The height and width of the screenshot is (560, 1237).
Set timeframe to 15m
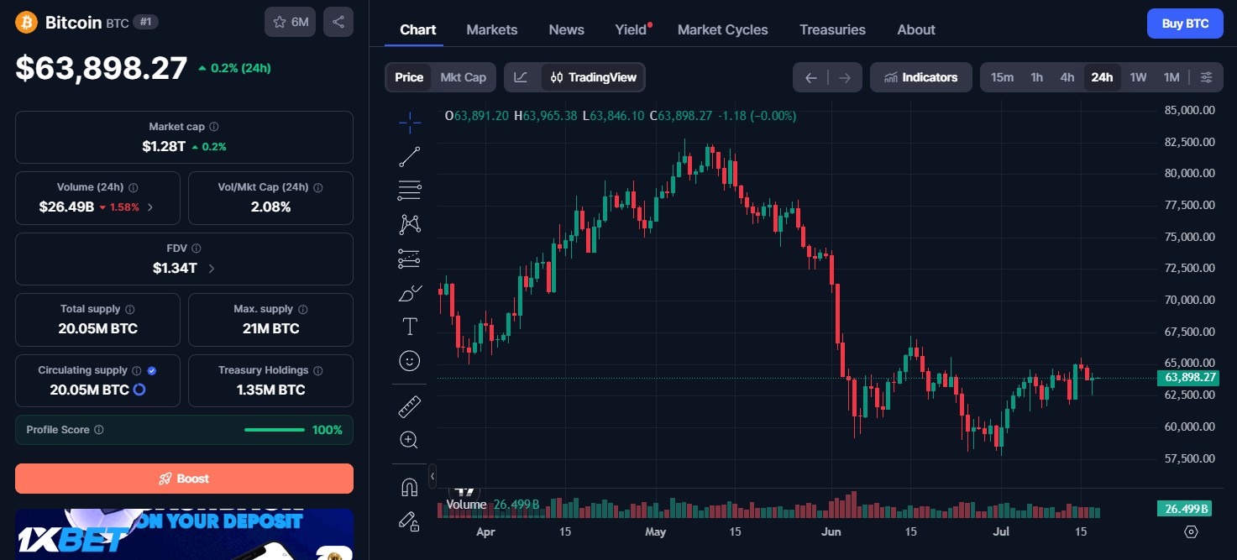(x=1002, y=77)
